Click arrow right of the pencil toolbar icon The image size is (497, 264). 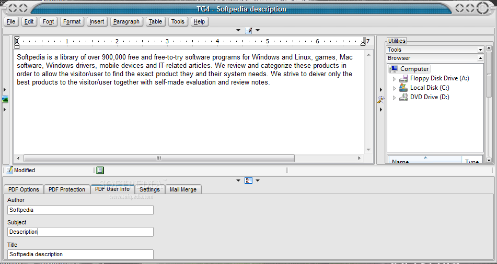258,30
